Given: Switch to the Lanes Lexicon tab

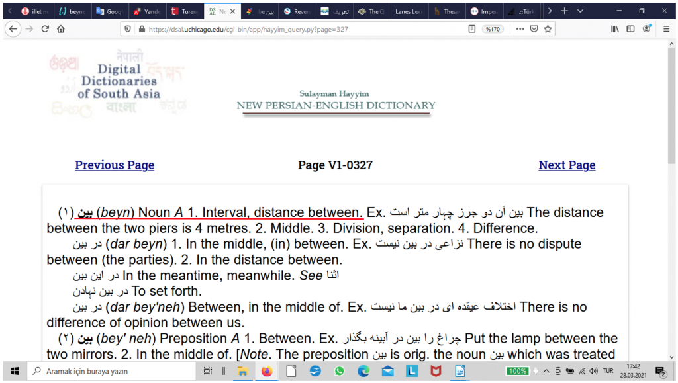Looking at the screenshot, I should click(408, 11).
